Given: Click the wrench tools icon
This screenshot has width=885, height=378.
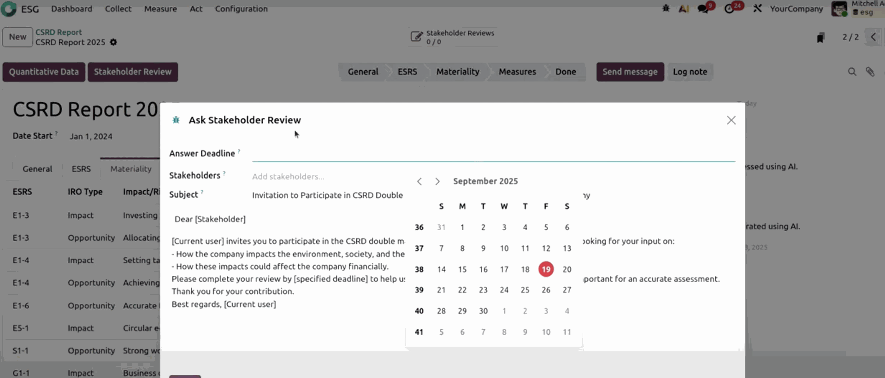Looking at the screenshot, I should pyautogui.click(x=757, y=8).
